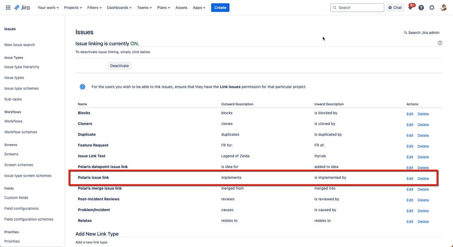Viewport: 453px width, 247px height.
Task: Open Issue type schemes in sidebar
Action: (x=21, y=88)
